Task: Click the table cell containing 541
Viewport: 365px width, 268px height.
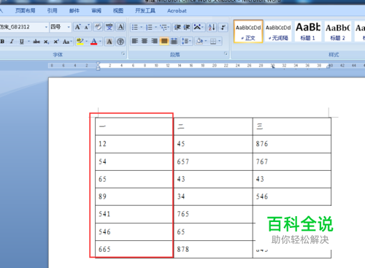Action: point(134,214)
